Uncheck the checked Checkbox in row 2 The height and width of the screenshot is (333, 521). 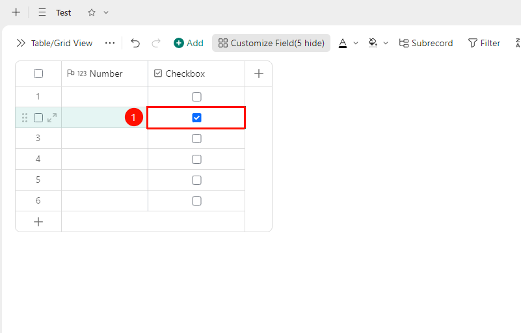click(196, 118)
